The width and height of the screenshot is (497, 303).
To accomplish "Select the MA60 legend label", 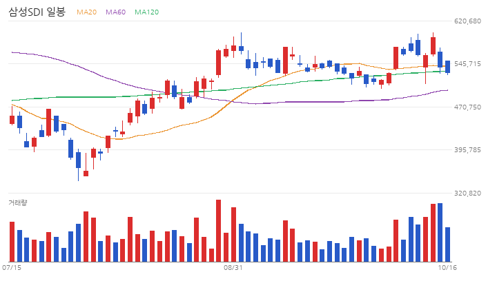I will click(x=116, y=12).
